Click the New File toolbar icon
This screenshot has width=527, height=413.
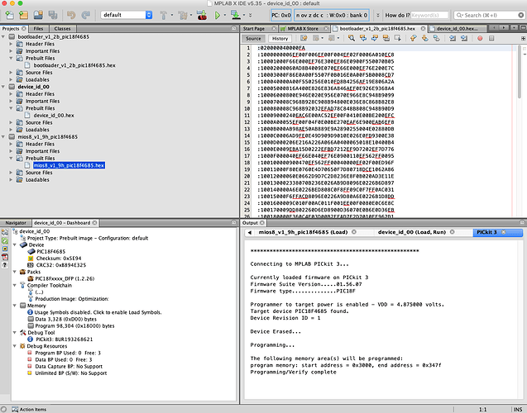(9, 15)
